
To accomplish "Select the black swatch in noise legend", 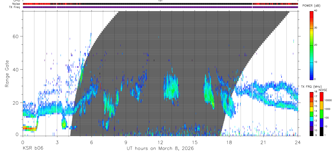I will coord(322,131).
